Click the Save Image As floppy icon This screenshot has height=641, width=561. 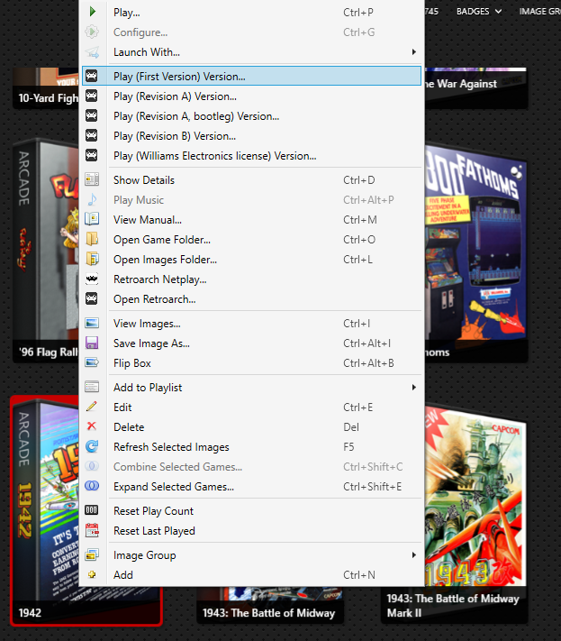[x=92, y=343]
